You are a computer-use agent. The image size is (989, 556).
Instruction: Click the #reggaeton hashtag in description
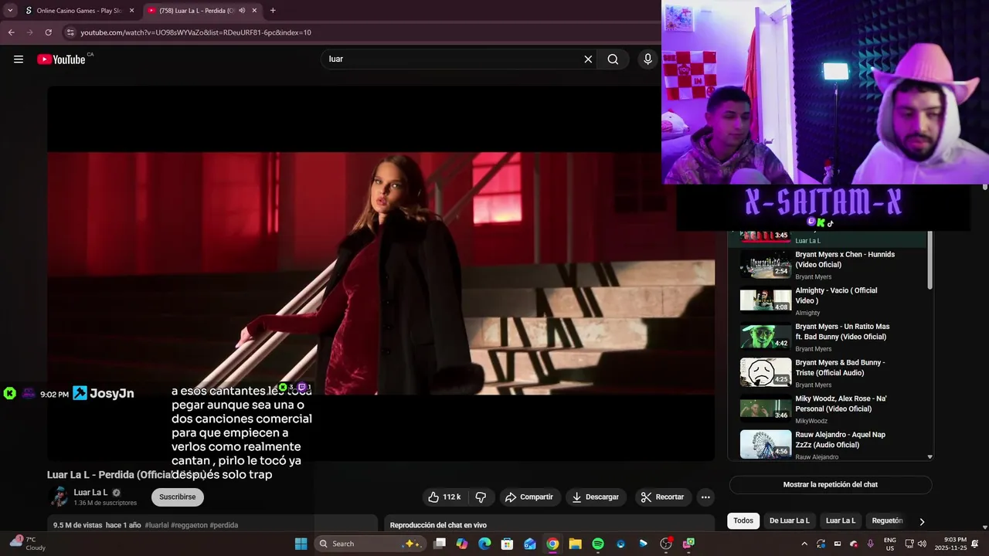pos(189,525)
